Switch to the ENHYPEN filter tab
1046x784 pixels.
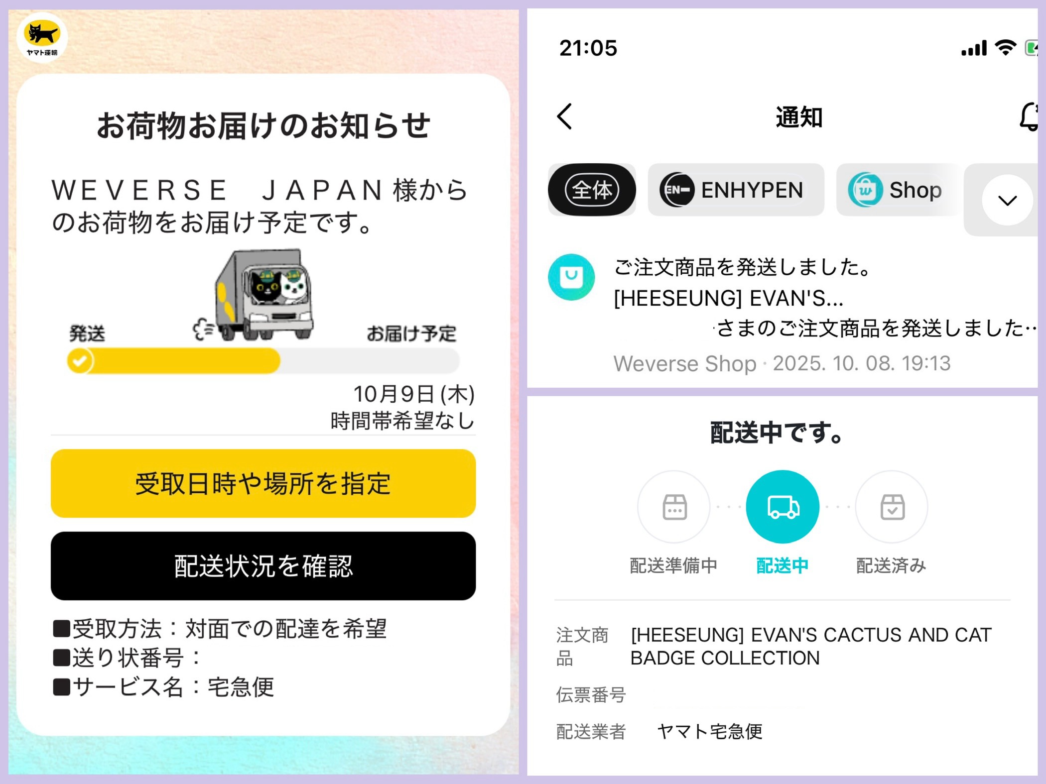(x=736, y=190)
